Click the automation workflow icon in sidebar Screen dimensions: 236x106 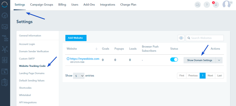pos(5,38)
